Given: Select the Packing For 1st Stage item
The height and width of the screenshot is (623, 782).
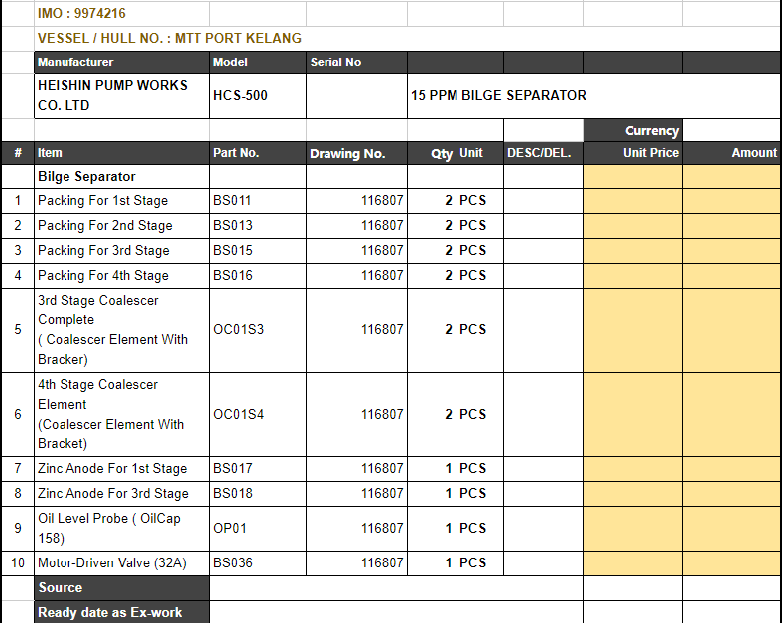Looking at the screenshot, I should (121, 200).
